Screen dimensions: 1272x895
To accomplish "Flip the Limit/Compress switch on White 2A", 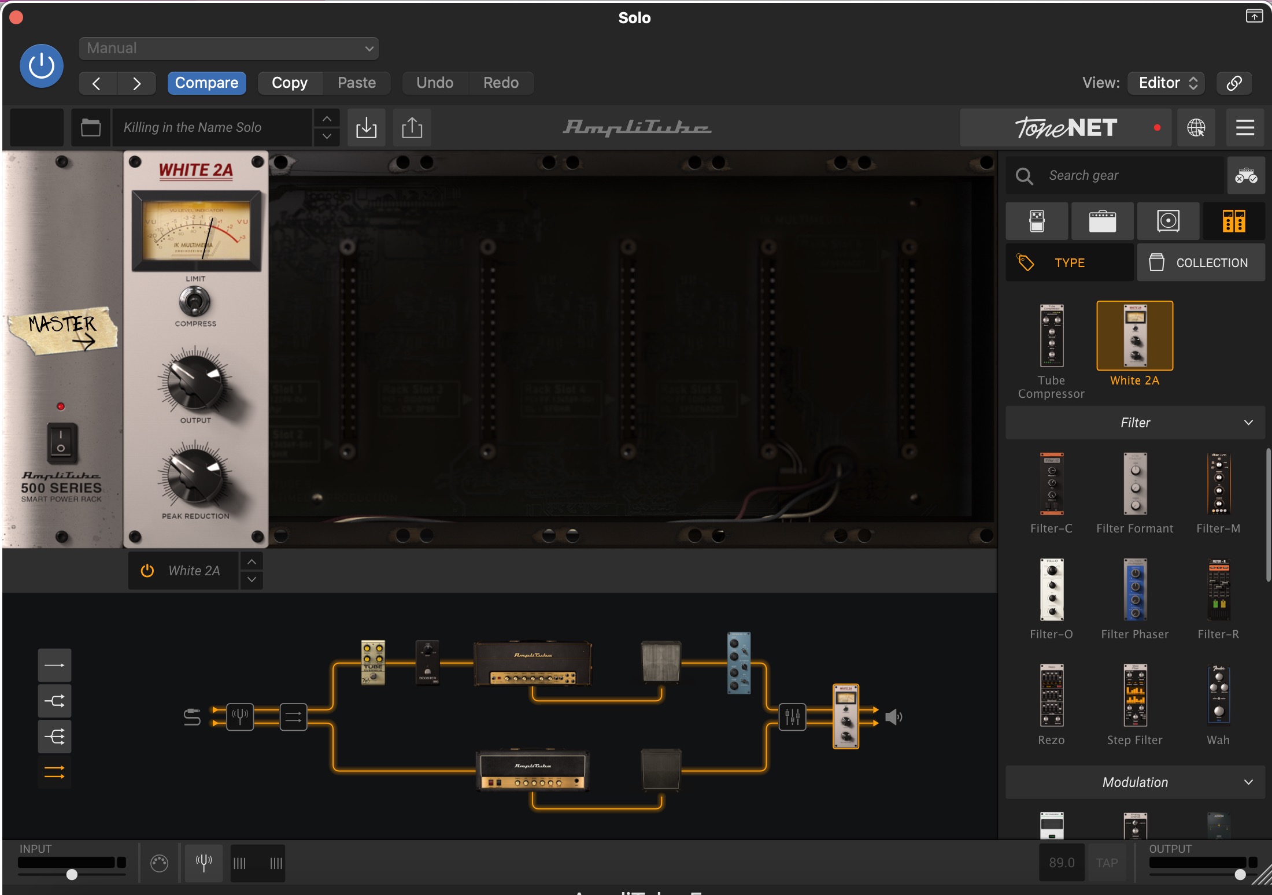I will [x=194, y=301].
